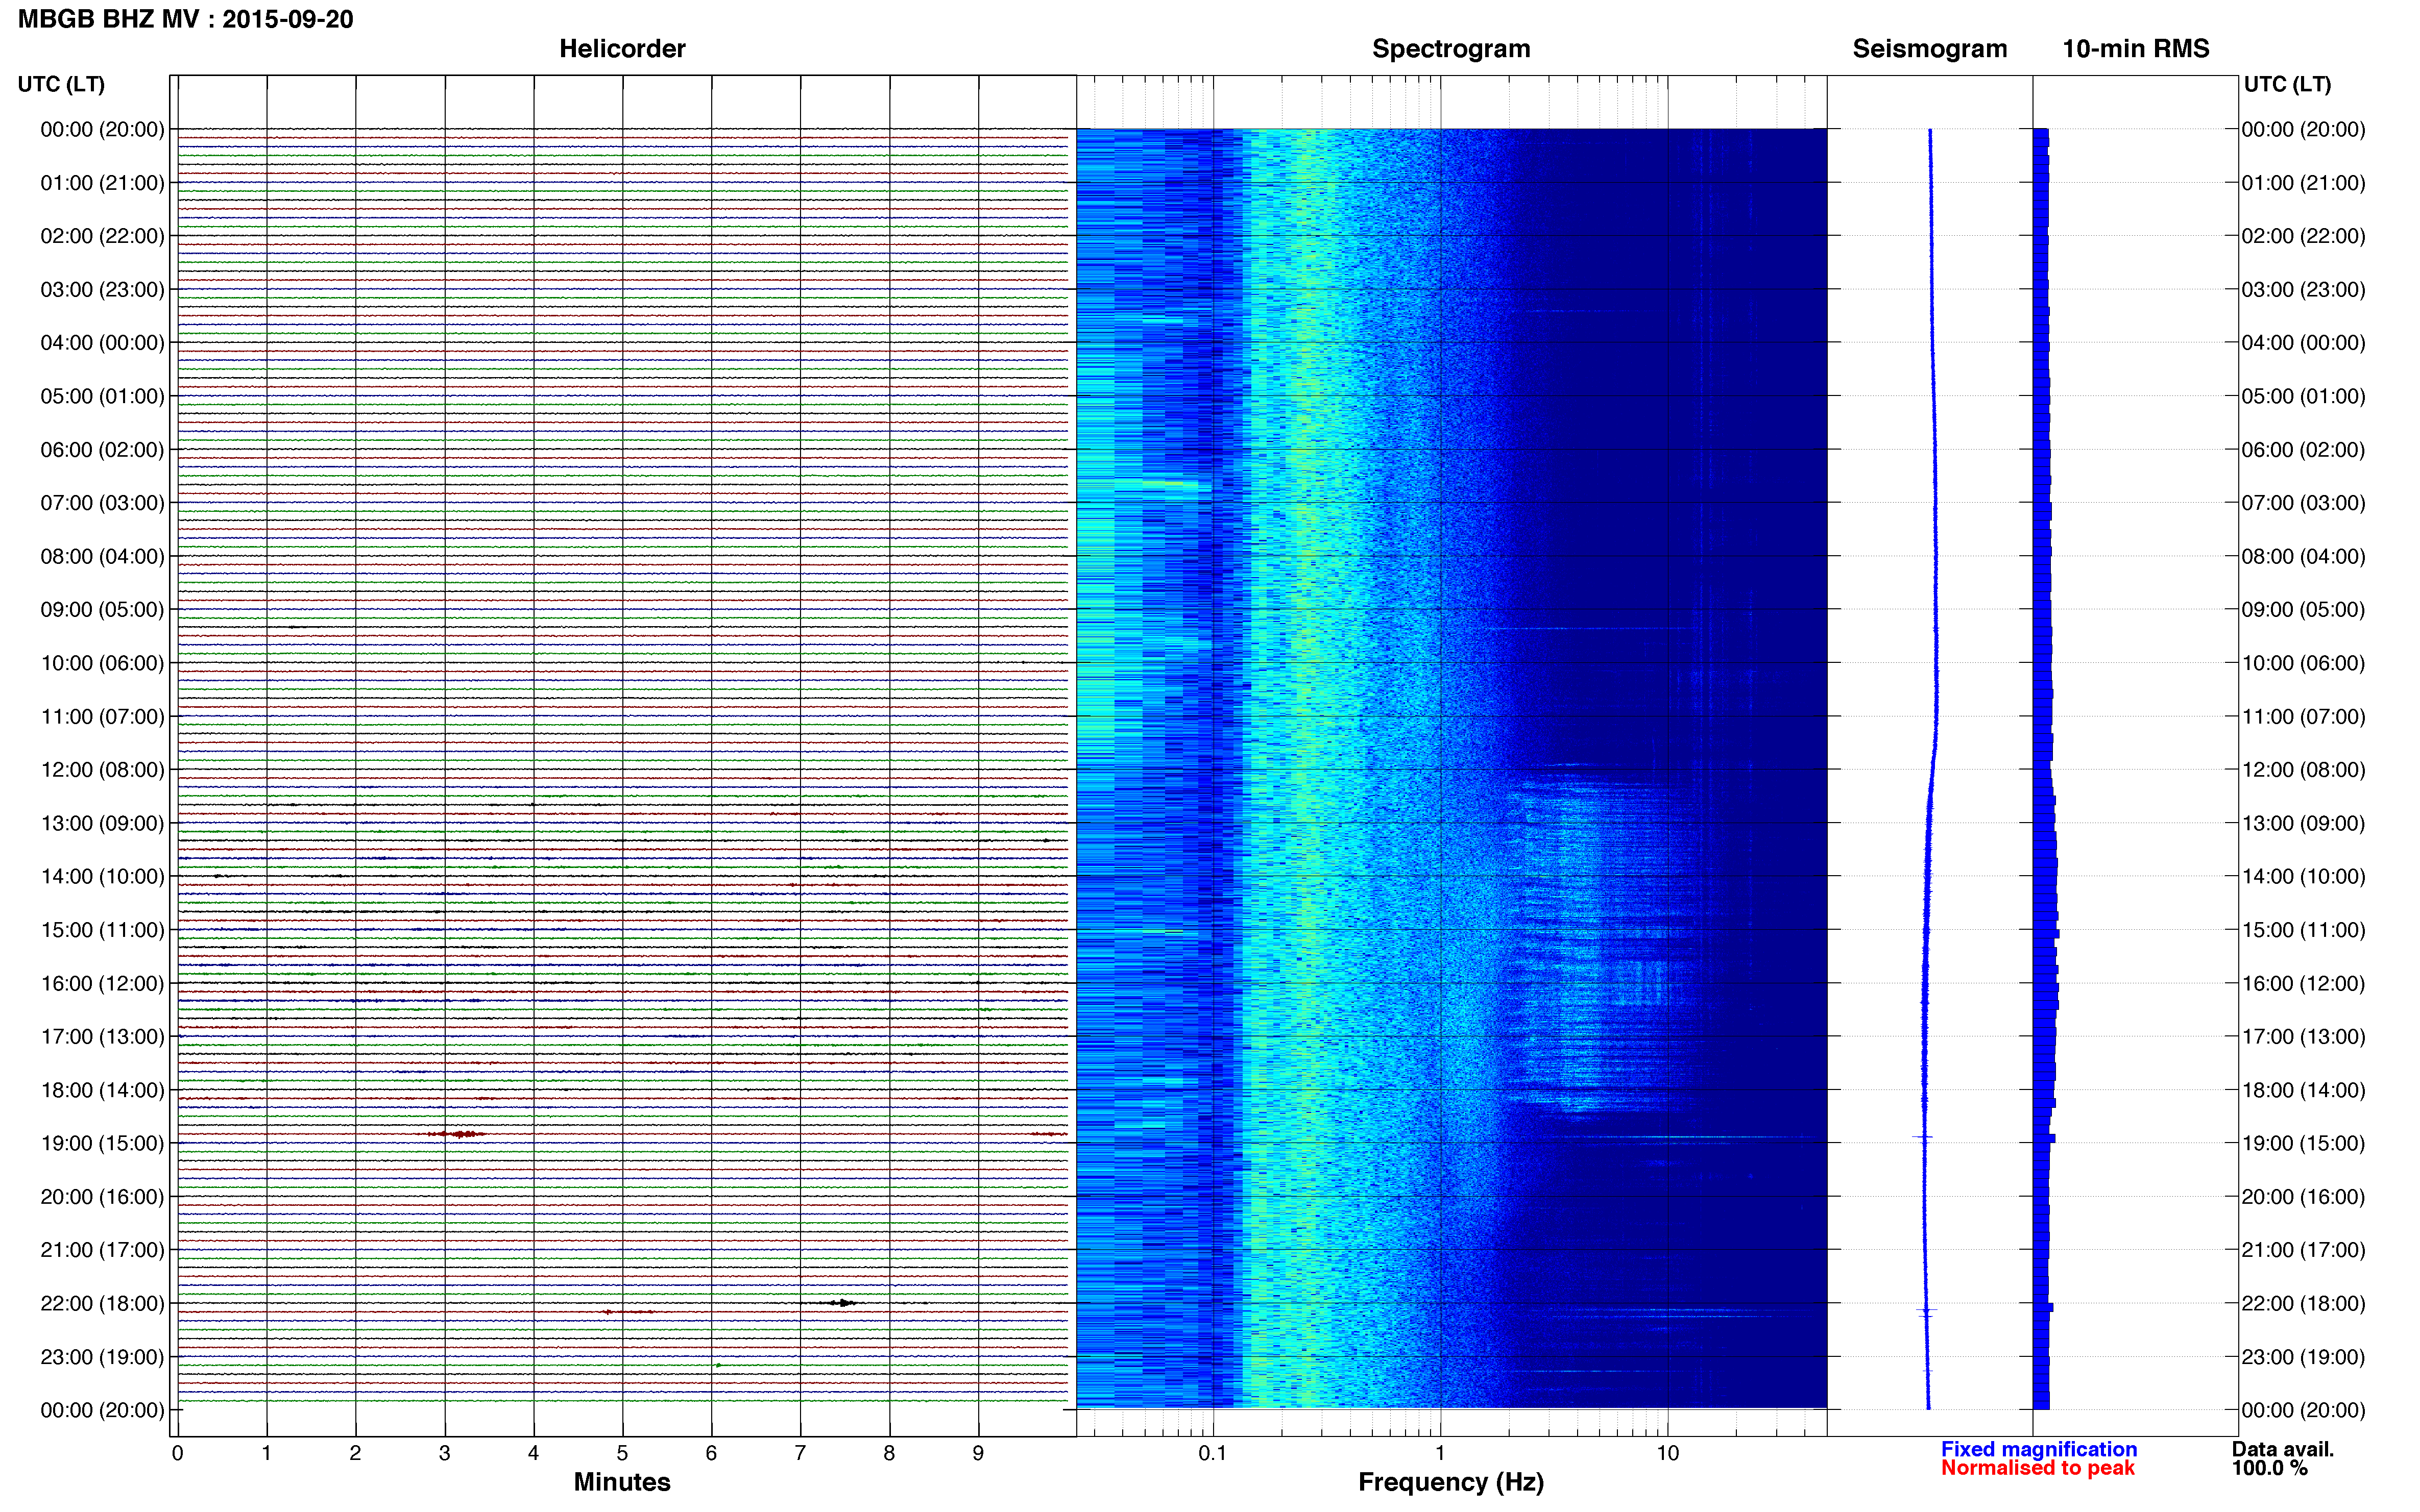Click the left axis label '12:00 (08:00)'
The image size is (2420, 1512).
(x=102, y=770)
